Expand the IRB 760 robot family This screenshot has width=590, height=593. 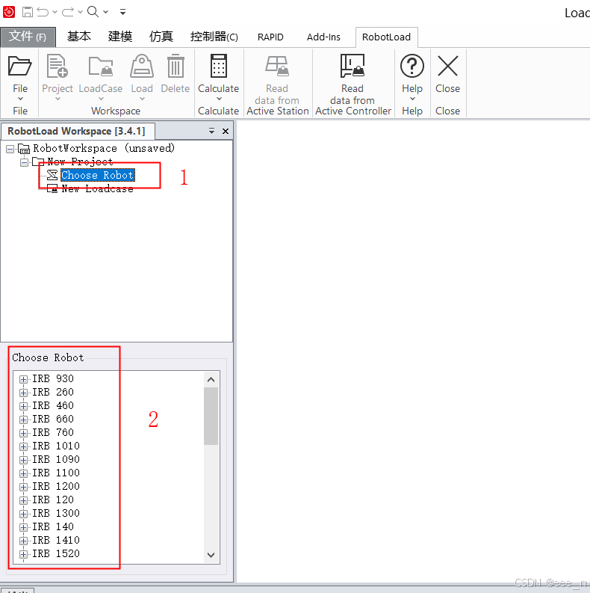tap(23, 433)
